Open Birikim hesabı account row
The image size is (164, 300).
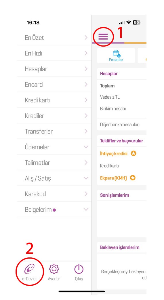[121, 109]
